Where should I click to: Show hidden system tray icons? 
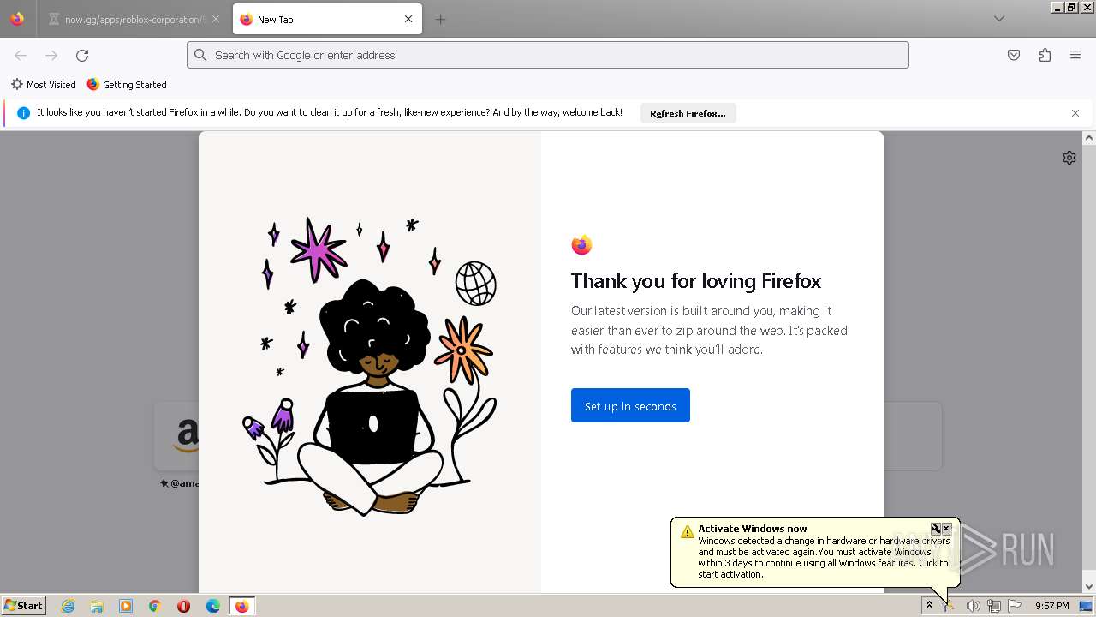(929, 606)
